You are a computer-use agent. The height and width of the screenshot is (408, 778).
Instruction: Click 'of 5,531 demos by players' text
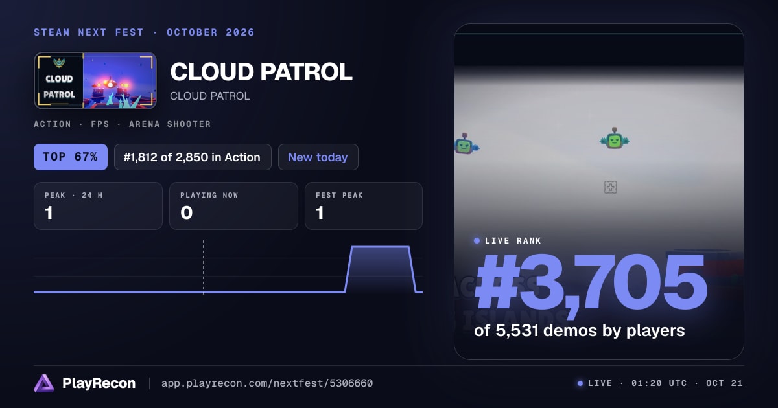tap(580, 330)
